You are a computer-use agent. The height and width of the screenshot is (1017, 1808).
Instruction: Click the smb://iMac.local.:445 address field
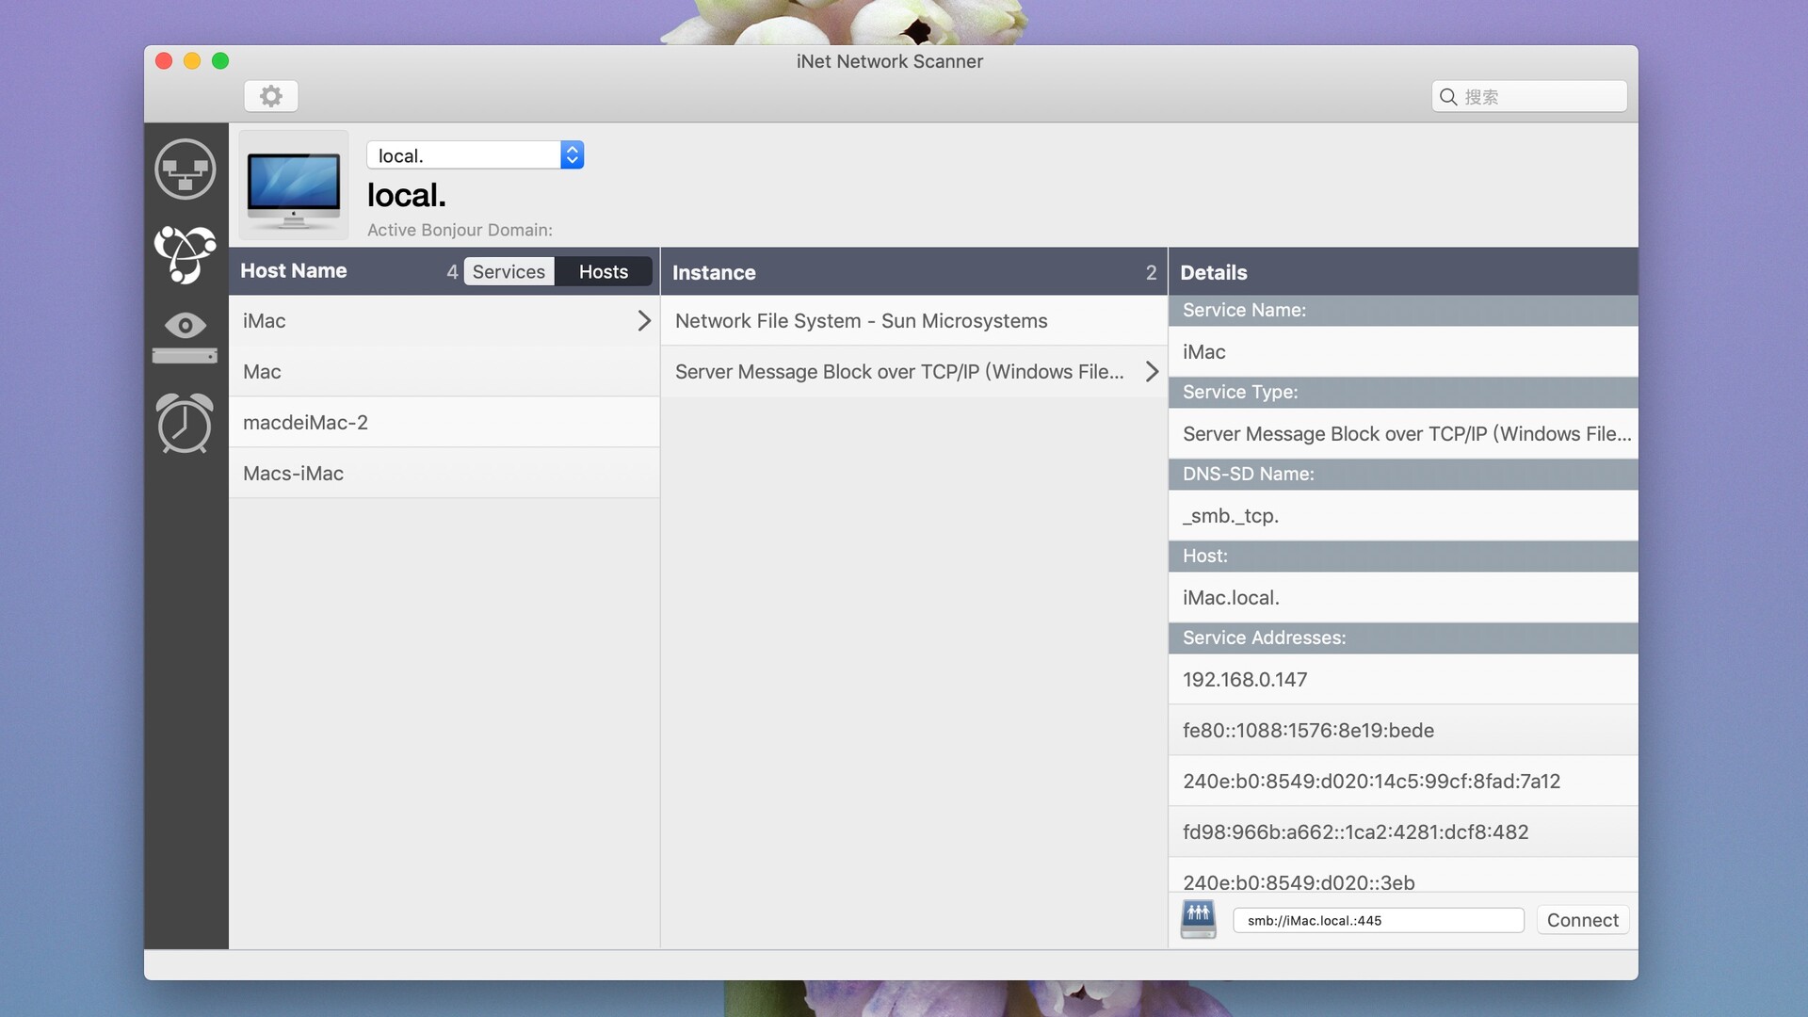tap(1378, 920)
